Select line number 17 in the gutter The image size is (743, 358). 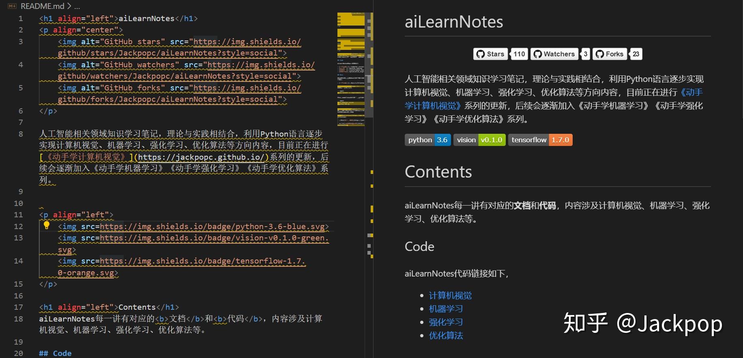(x=19, y=307)
